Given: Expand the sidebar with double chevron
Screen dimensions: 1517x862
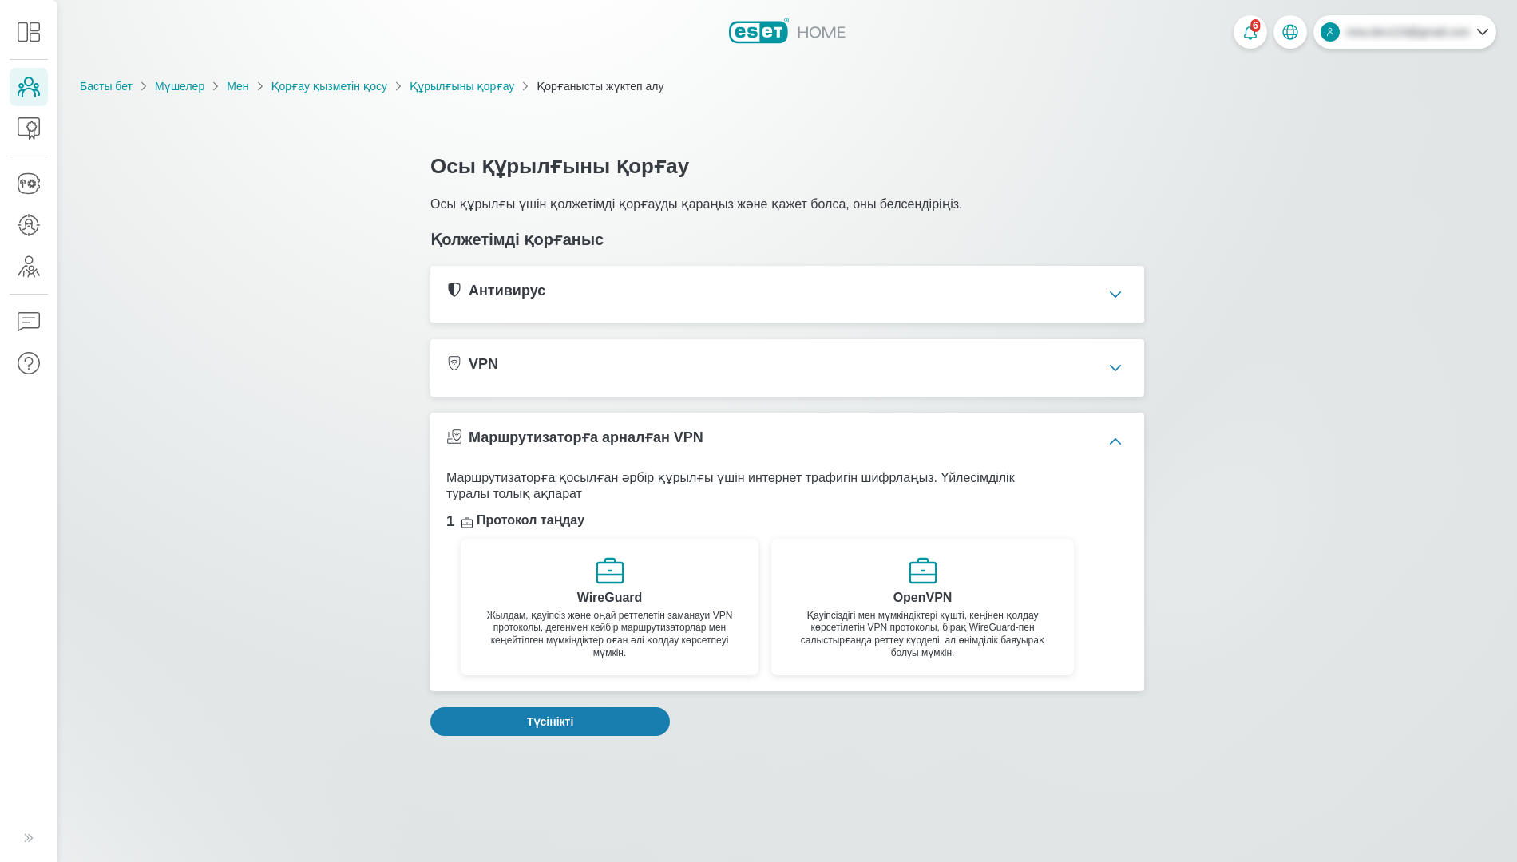Looking at the screenshot, I should (x=29, y=838).
